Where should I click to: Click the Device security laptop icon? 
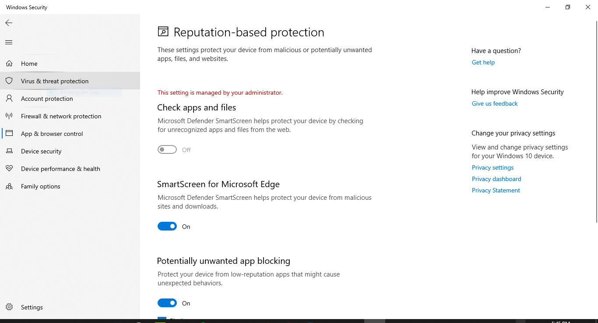tap(9, 151)
